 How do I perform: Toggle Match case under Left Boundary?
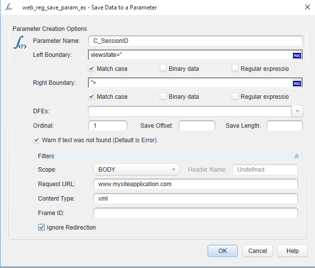92,69
